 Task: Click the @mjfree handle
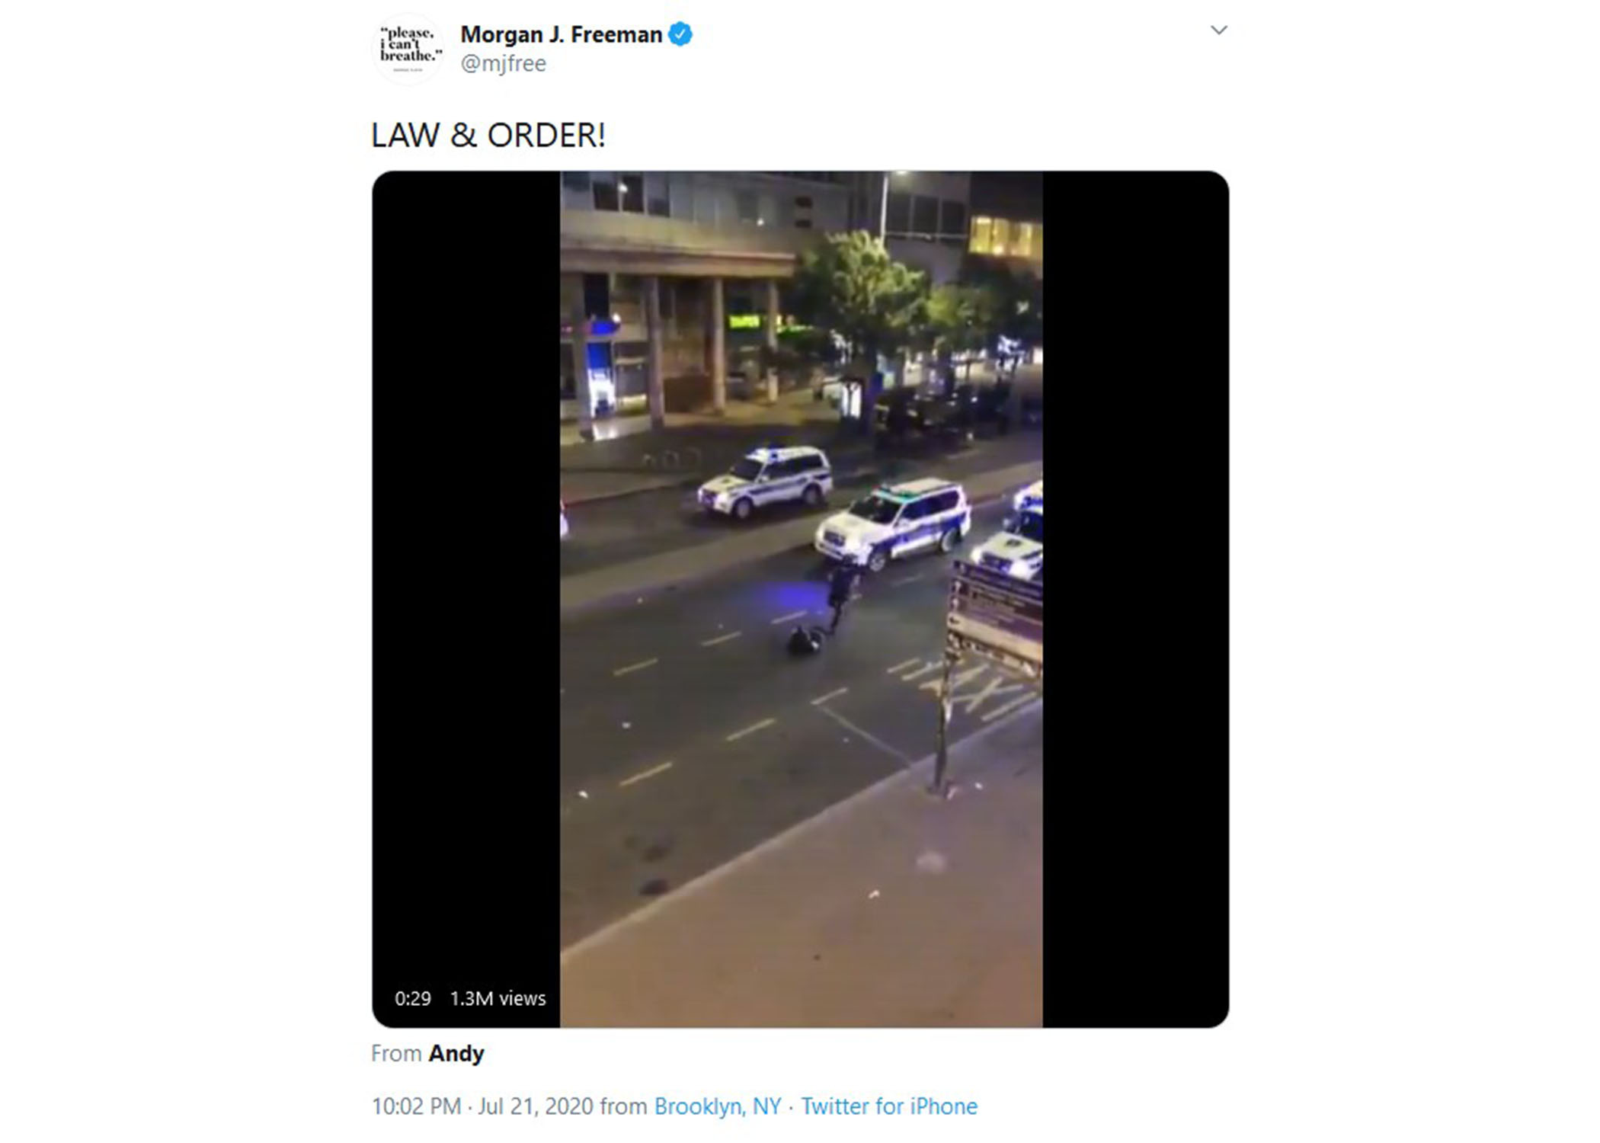[503, 63]
